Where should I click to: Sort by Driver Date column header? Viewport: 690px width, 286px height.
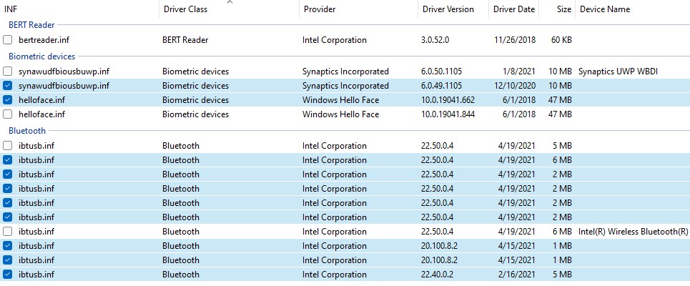coord(514,9)
